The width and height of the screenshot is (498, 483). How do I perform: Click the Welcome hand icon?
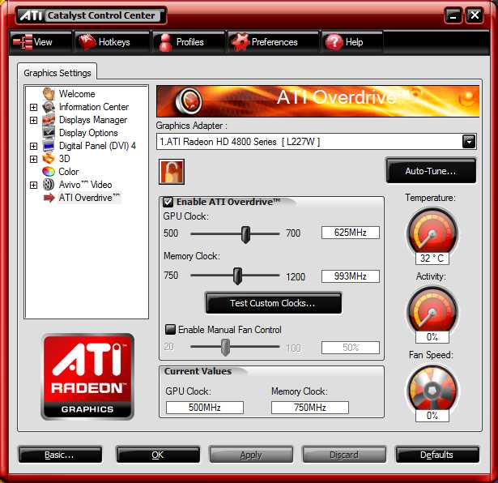pyautogui.click(x=49, y=94)
